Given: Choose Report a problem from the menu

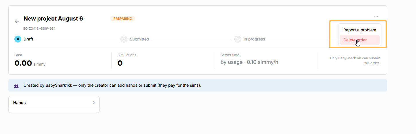Looking at the screenshot, I should [x=359, y=30].
